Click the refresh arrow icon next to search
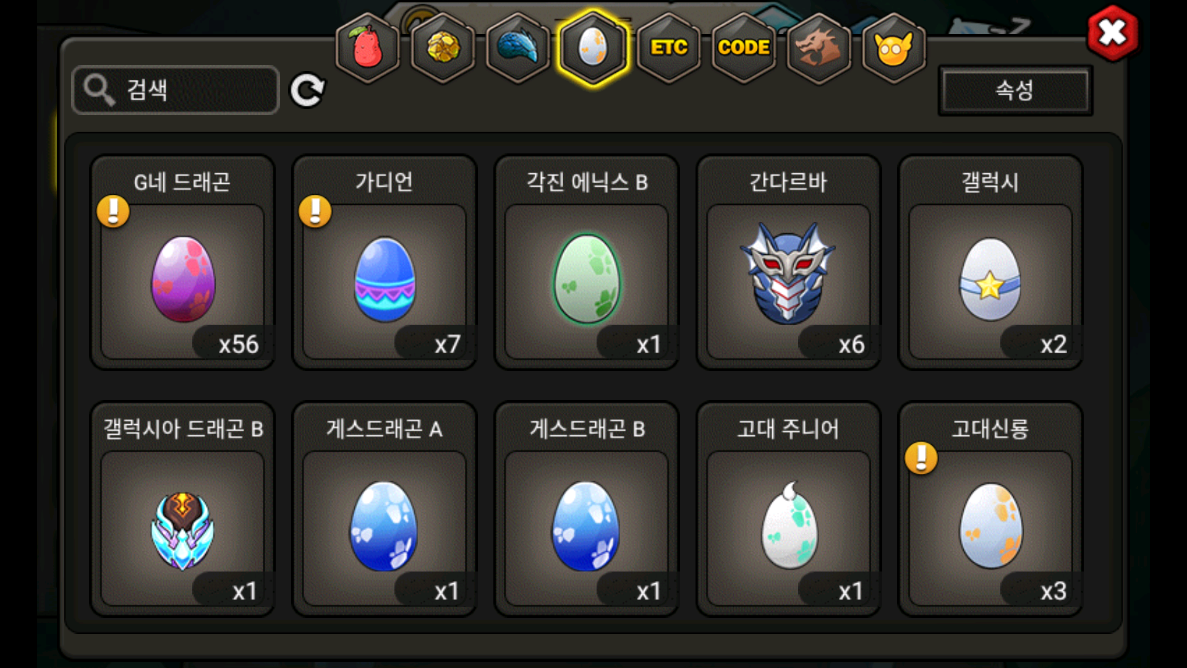The image size is (1187, 668). click(x=307, y=90)
